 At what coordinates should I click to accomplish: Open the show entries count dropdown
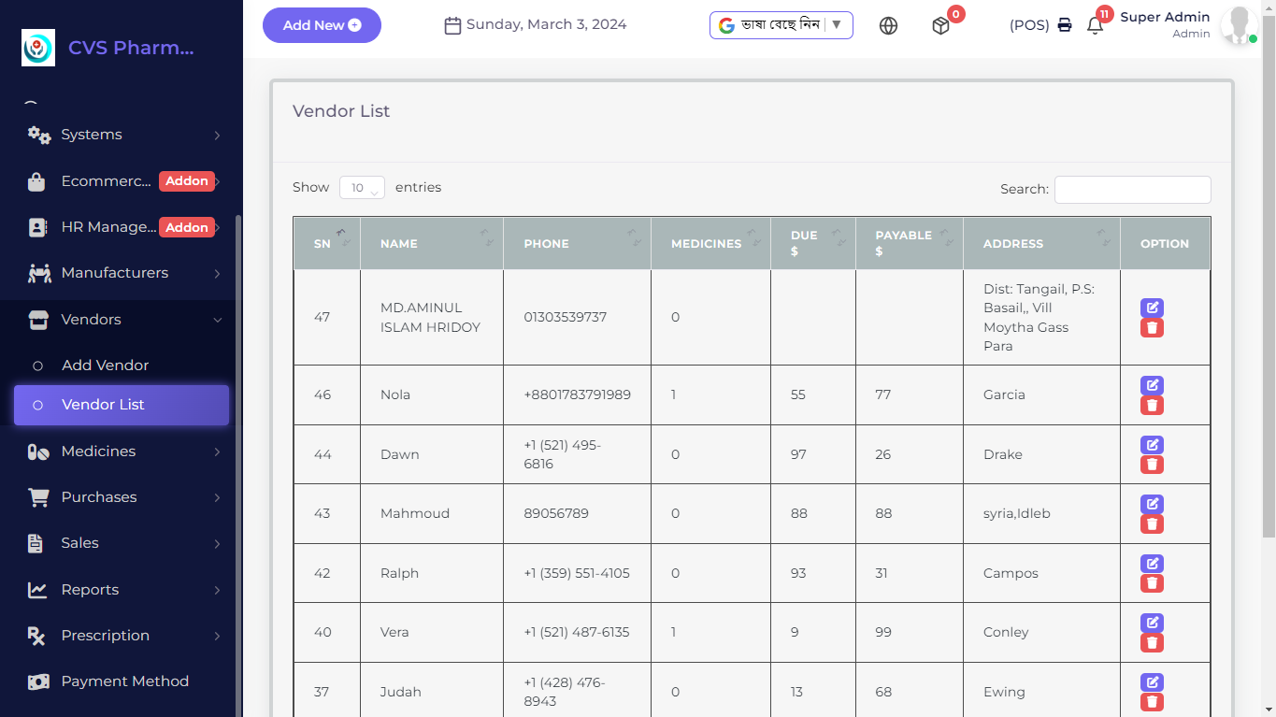pos(362,188)
